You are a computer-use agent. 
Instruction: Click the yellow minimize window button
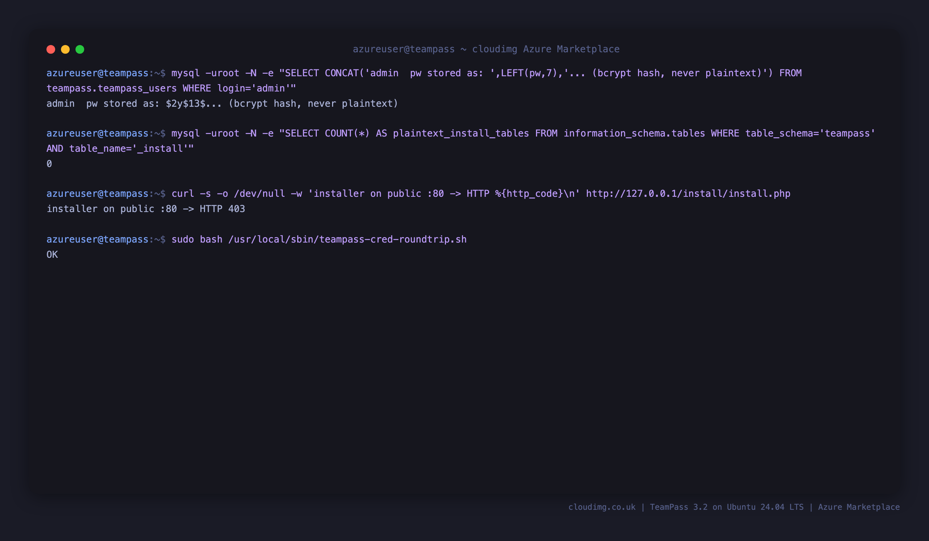pyautogui.click(x=65, y=49)
